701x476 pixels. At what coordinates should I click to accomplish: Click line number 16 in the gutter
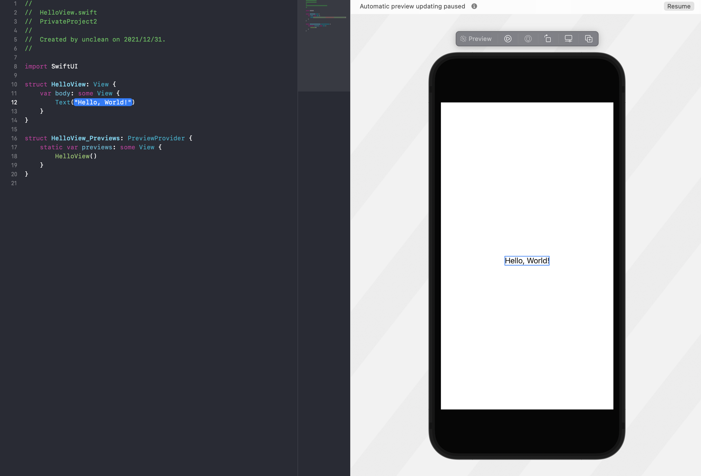(x=14, y=139)
